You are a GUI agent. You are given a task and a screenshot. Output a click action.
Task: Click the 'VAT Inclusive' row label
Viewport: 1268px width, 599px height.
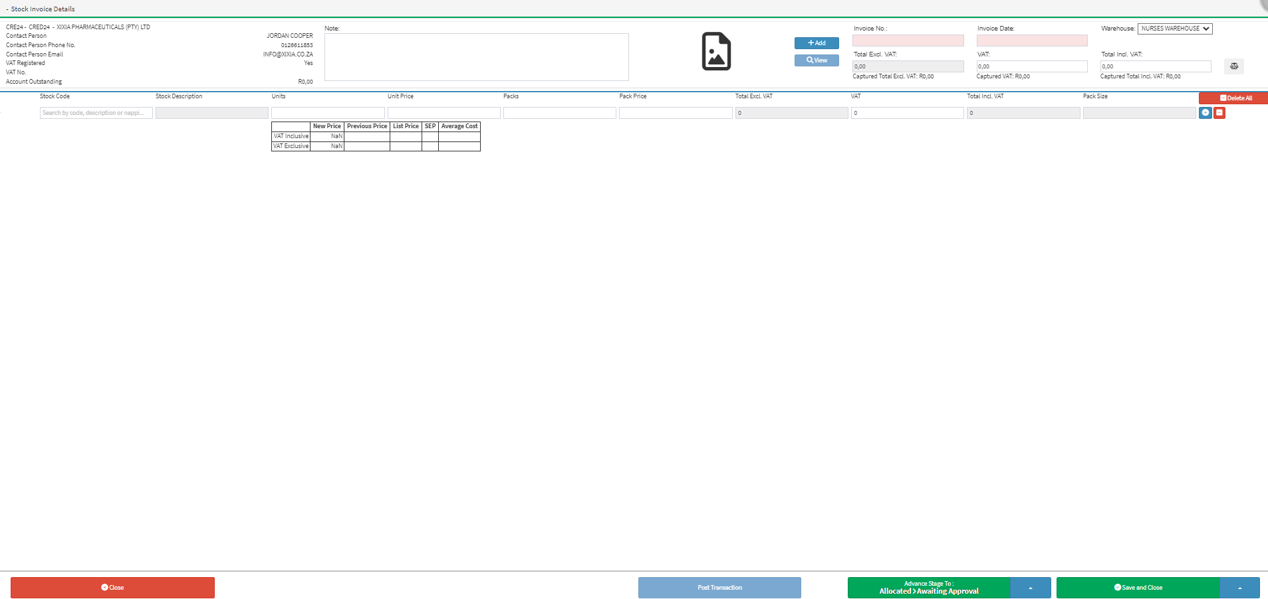coord(291,136)
